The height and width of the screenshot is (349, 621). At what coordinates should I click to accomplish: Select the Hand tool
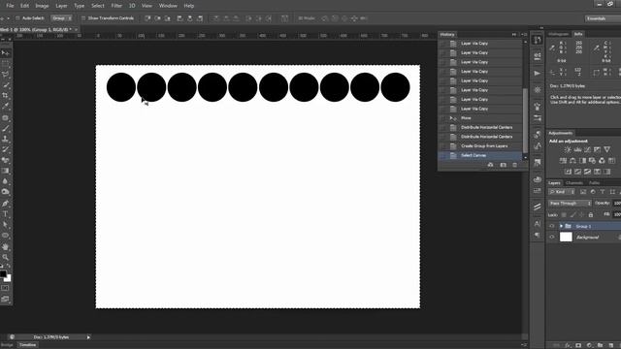(5, 246)
